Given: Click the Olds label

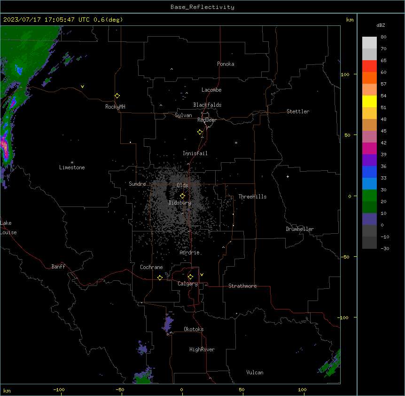Looking at the screenshot, I should (x=182, y=185).
